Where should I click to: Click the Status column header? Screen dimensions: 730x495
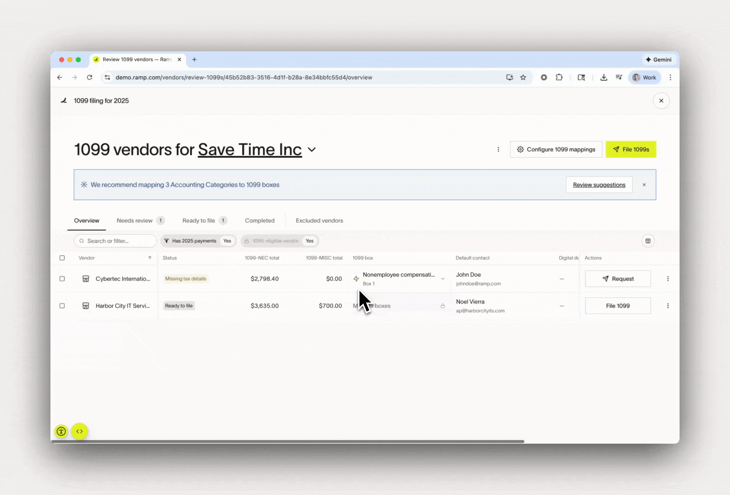click(170, 258)
